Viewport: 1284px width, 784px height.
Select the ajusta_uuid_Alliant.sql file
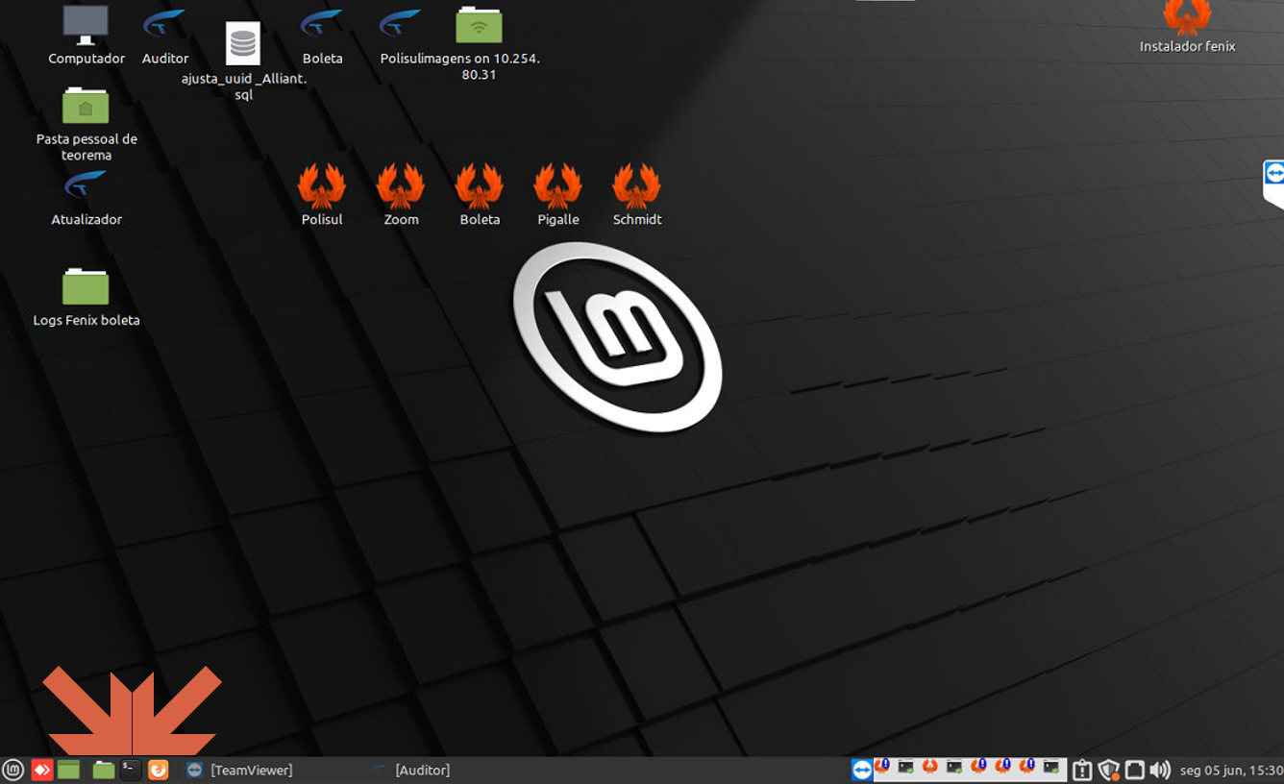click(x=243, y=61)
